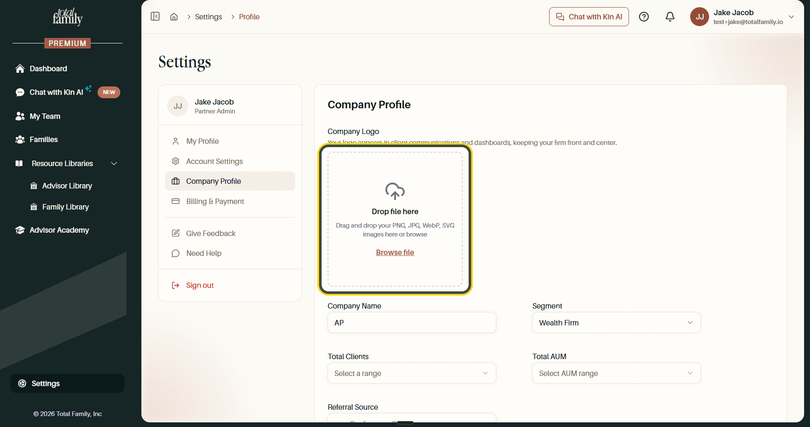Open Advisor Library
The image size is (810, 427).
click(x=67, y=186)
